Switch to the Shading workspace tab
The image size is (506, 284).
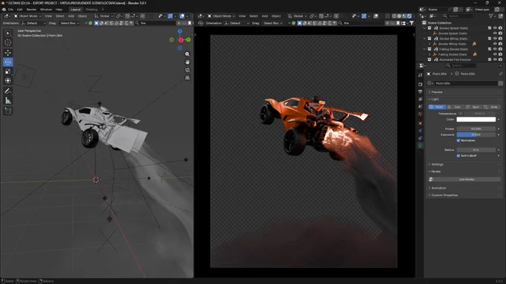[92, 10]
